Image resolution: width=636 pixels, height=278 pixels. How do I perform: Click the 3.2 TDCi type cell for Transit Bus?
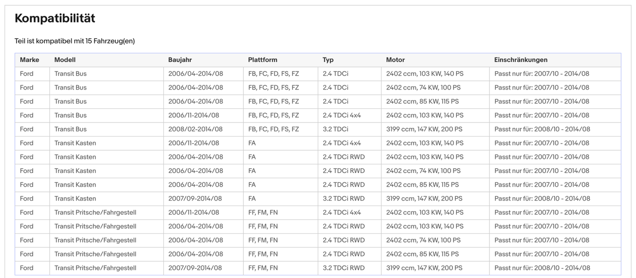335,129
